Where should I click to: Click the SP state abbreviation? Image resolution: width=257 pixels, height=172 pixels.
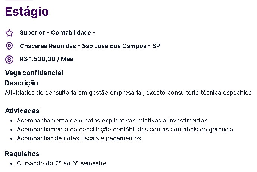157,46
